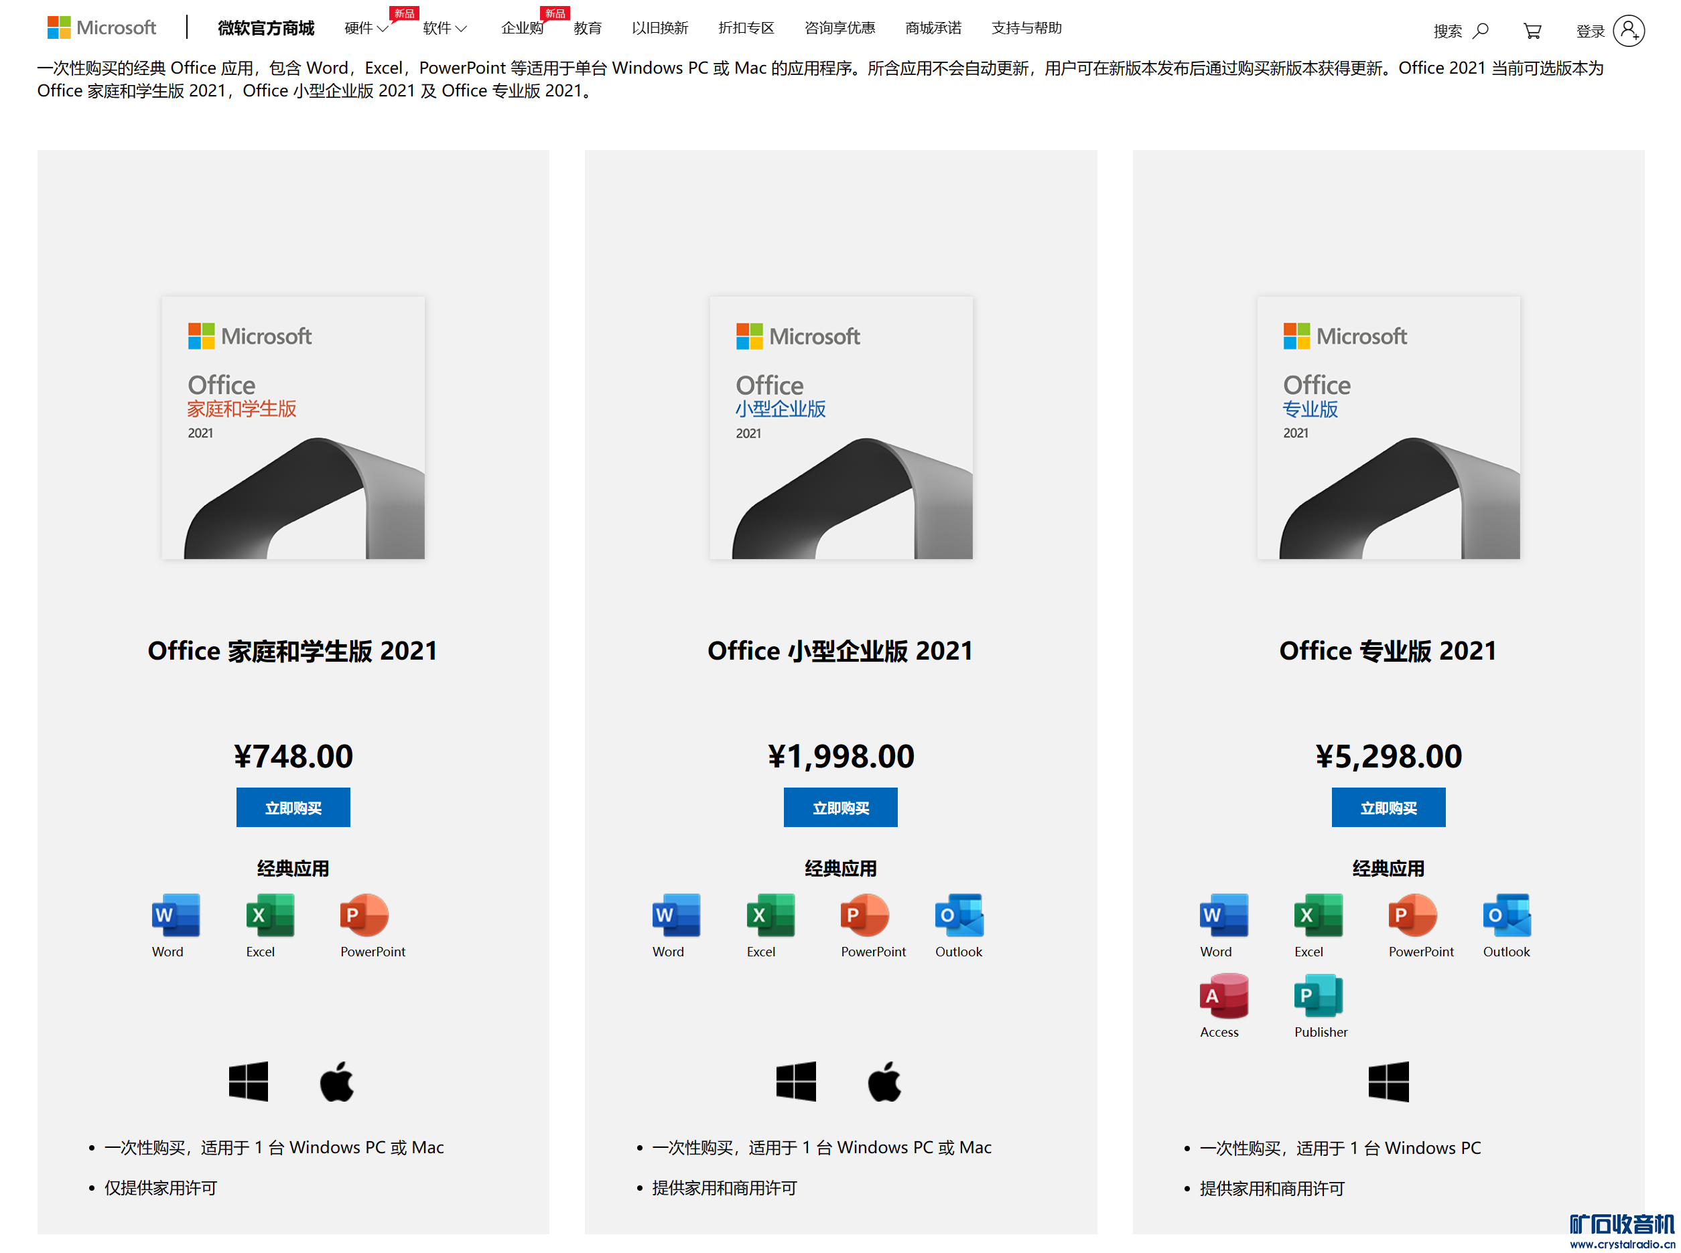Click Word icon under Office 小型企业版 2021
Screen dimensions: 1681x1253
[676, 915]
